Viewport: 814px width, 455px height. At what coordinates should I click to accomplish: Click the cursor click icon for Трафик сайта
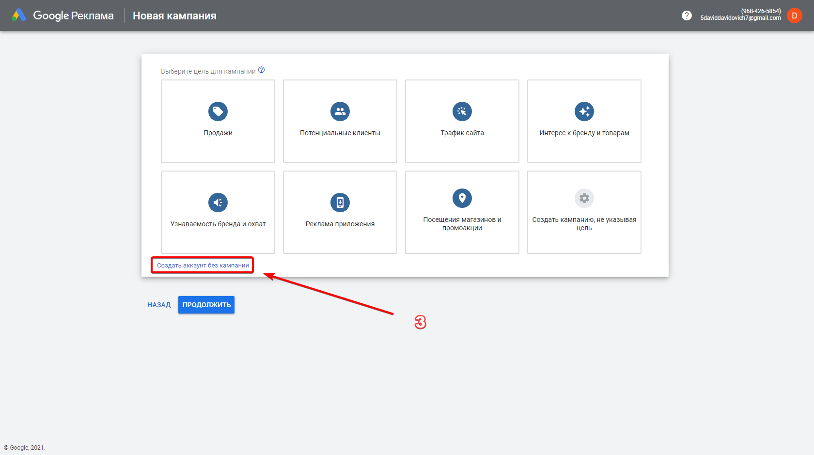point(462,111)
